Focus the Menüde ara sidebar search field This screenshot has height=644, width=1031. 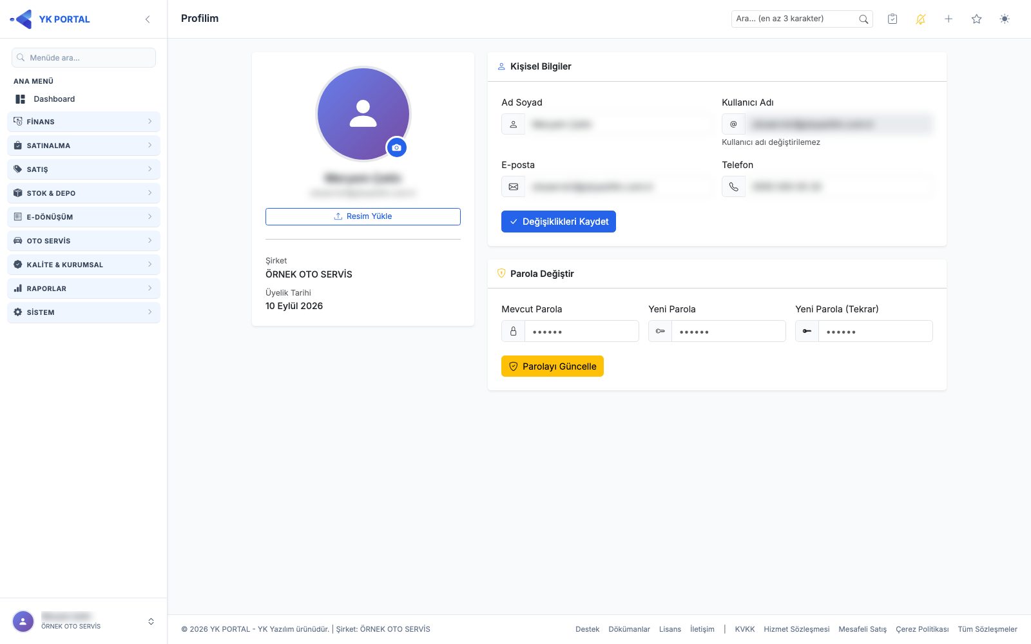point(84,57)
